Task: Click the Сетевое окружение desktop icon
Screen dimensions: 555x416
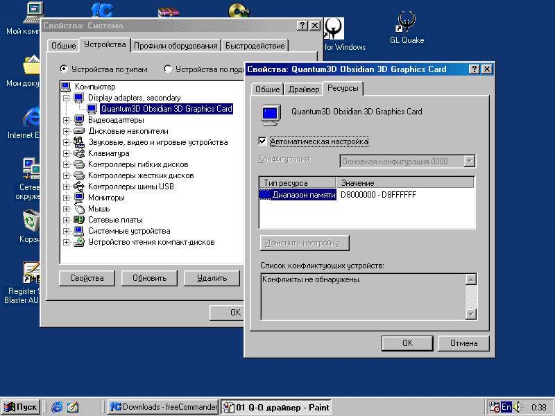Action: click(31, 169)
